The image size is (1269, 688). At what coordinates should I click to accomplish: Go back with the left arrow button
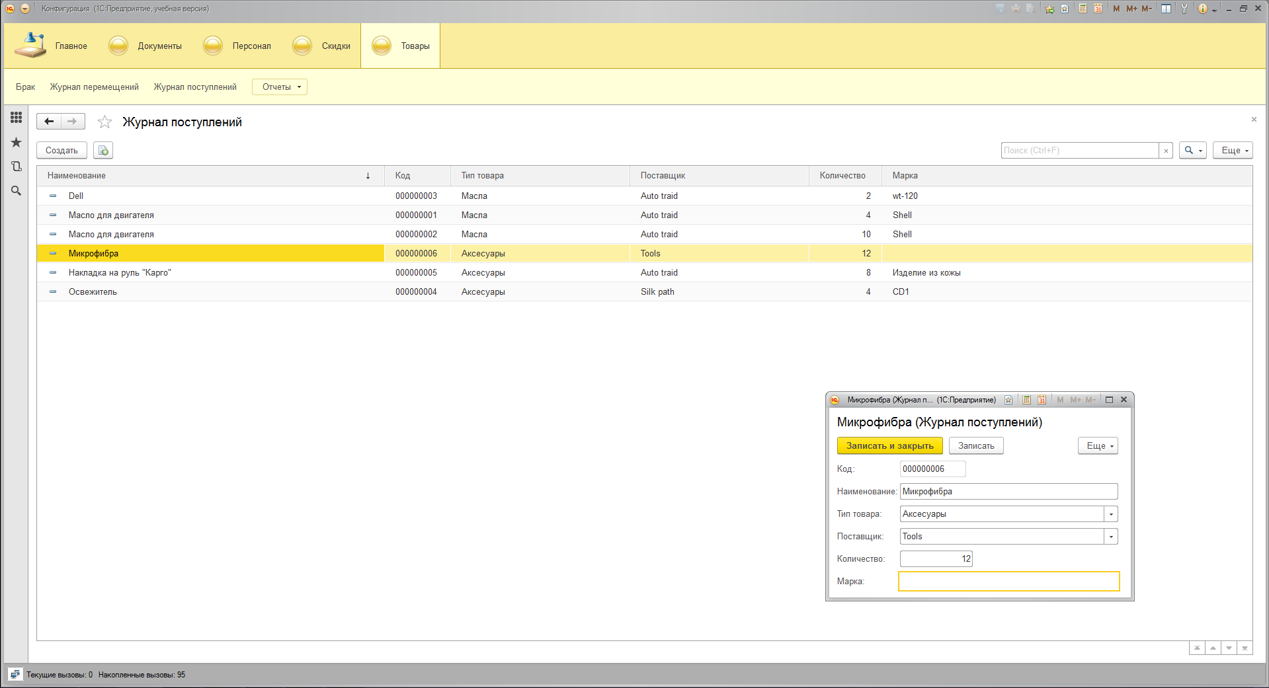[49, 122]
